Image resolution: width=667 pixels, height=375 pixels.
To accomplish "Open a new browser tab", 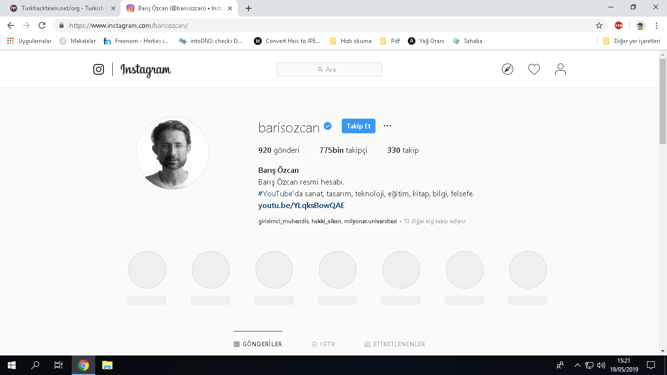I will pyautogui.click(x=248, y=8).
